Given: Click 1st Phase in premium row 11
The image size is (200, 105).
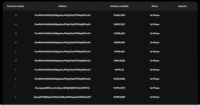Looking at the screenshot, I should 155,51.
